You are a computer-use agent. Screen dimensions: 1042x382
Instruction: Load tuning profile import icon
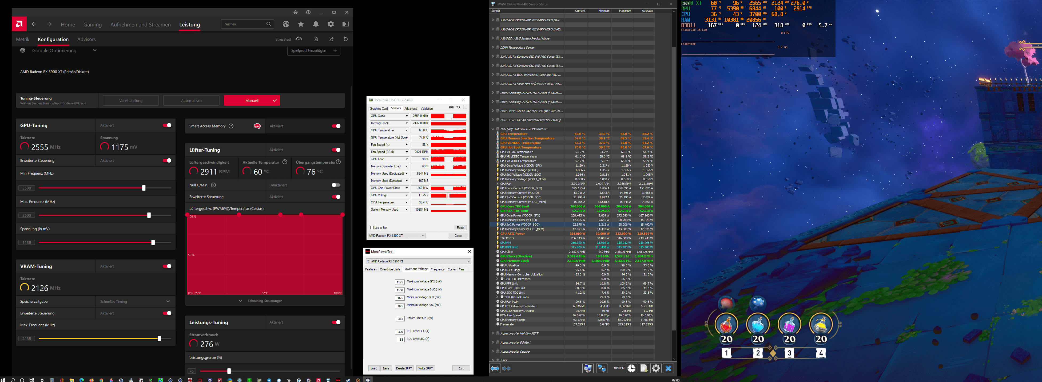pos(316,39)
